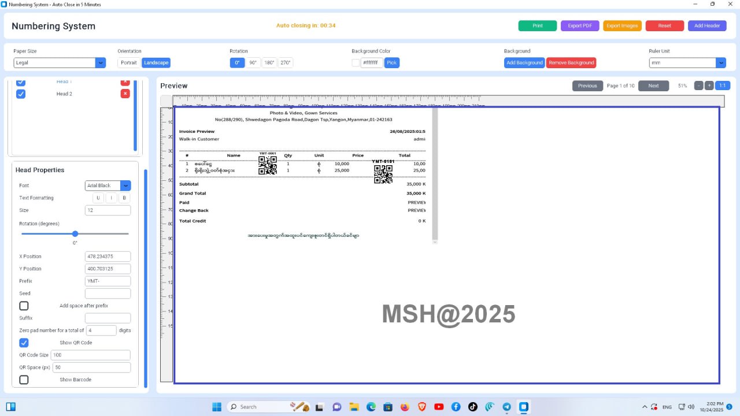The image size is (740, 416).
Task: Click the Prefix input field
Action: pos(108,281)
